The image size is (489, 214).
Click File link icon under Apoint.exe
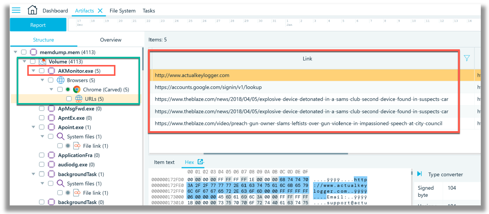pos(77,146)
